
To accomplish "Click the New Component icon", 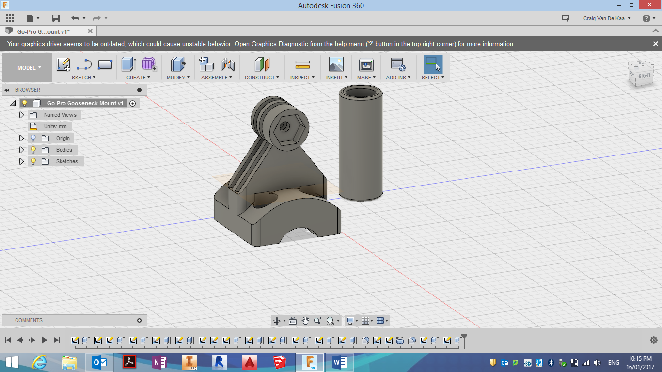I will [x=206, y=64].
